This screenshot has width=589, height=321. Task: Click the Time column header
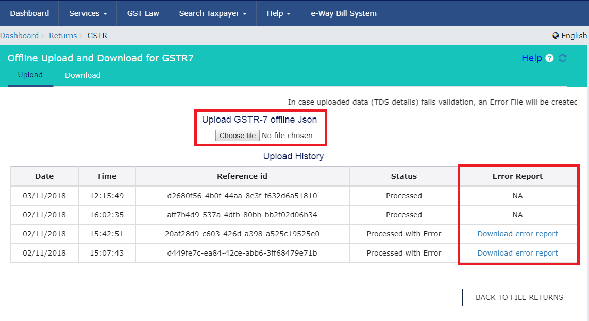(x=107, y=176)
